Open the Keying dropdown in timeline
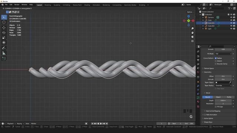 coord(20,124)
